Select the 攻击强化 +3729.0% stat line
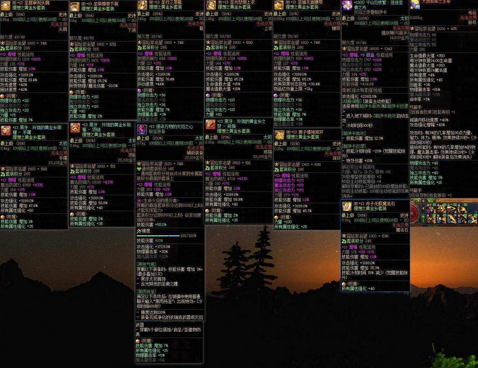The image size is (478, 368). pos(153,247)
